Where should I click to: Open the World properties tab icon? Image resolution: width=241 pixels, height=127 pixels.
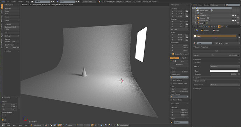pos(206,27)
